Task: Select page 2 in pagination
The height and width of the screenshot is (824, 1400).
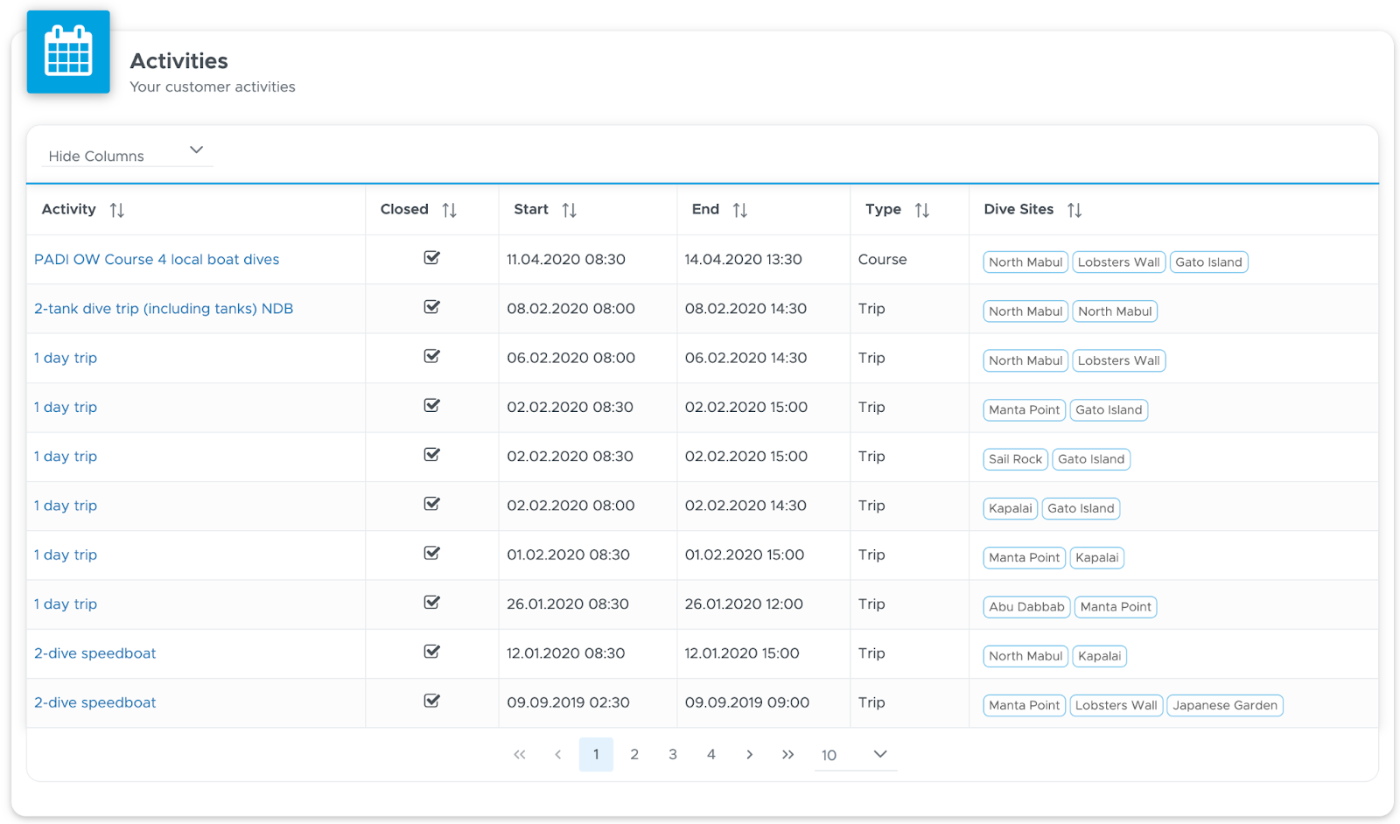Action: coord(634,754)
